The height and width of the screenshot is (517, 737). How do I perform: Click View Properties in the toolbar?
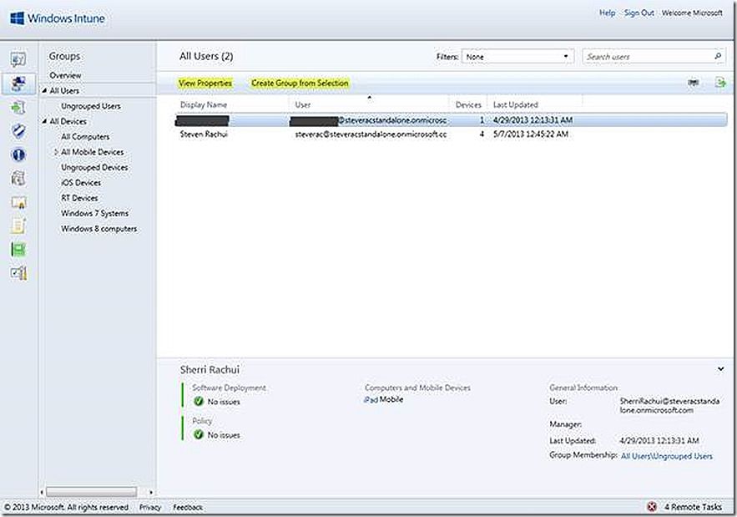pos(205,83)
